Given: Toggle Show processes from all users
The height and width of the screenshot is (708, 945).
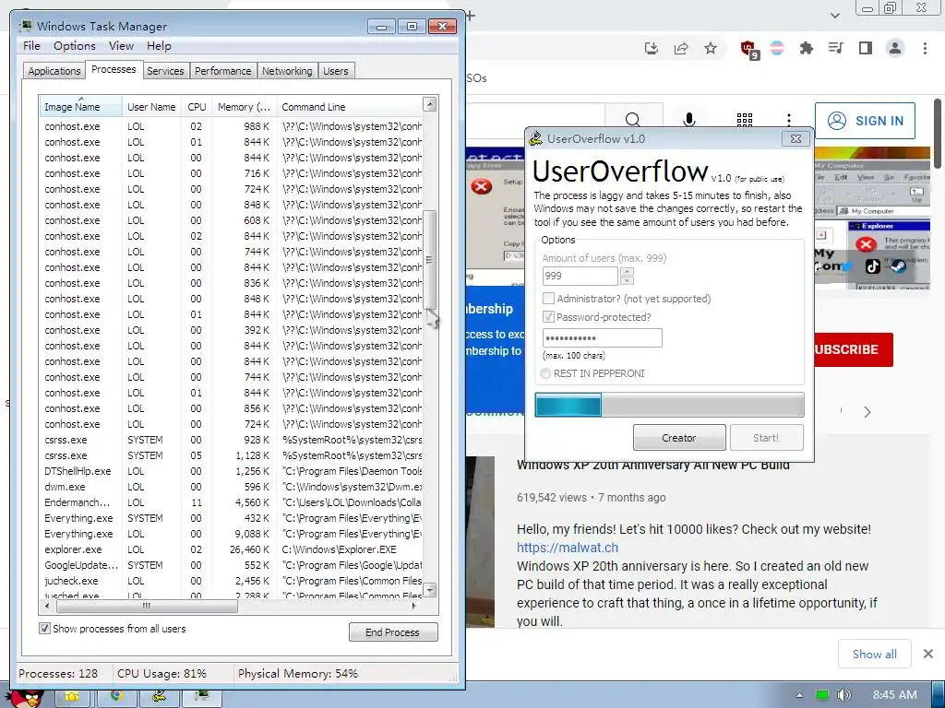Looking at the screenshot, I should [x=44, y=629].
